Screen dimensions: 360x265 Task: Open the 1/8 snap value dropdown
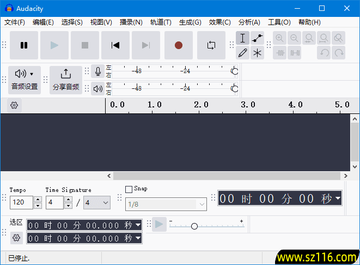(166, 204)
